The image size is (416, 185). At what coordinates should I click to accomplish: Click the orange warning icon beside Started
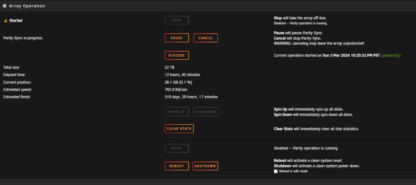click(5, 21)
